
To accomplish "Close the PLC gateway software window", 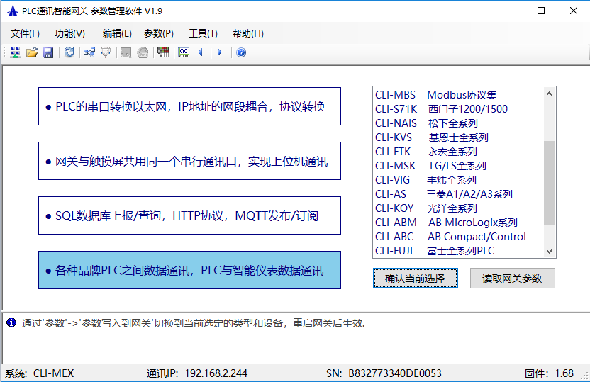I will pyautogui.click(x=574, y=11).
